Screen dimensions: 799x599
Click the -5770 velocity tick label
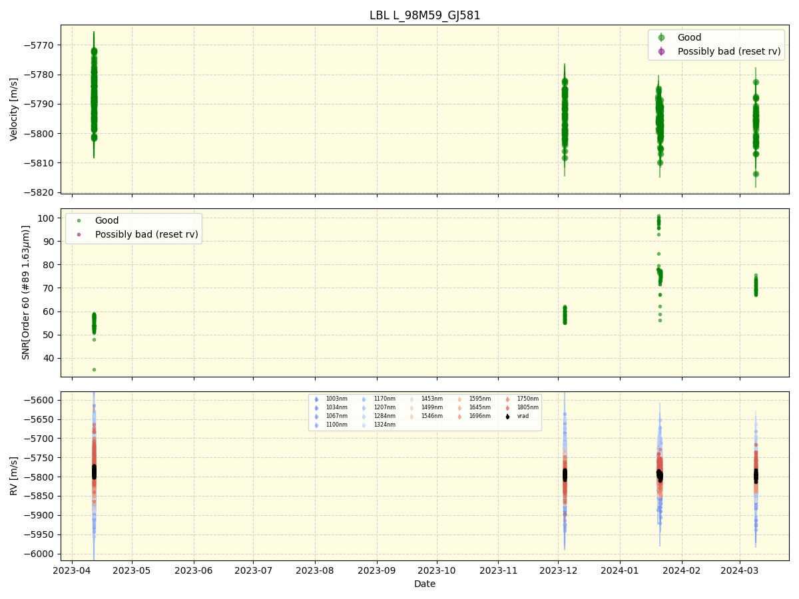tap(41, 45)
